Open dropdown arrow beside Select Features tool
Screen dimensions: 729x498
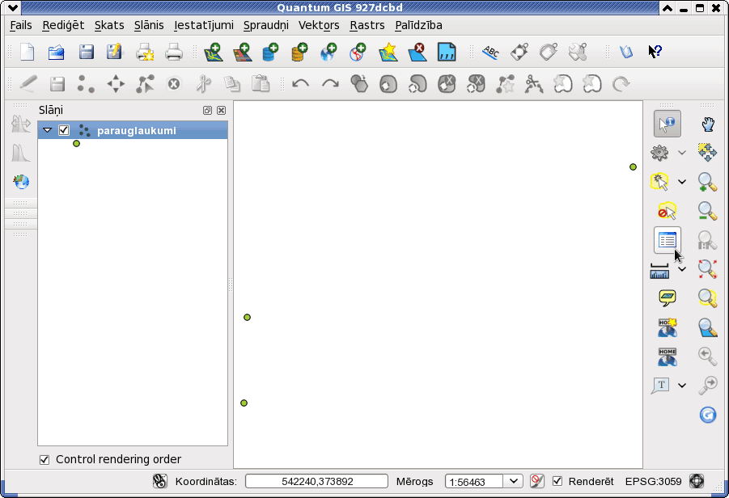coord(681,182)
